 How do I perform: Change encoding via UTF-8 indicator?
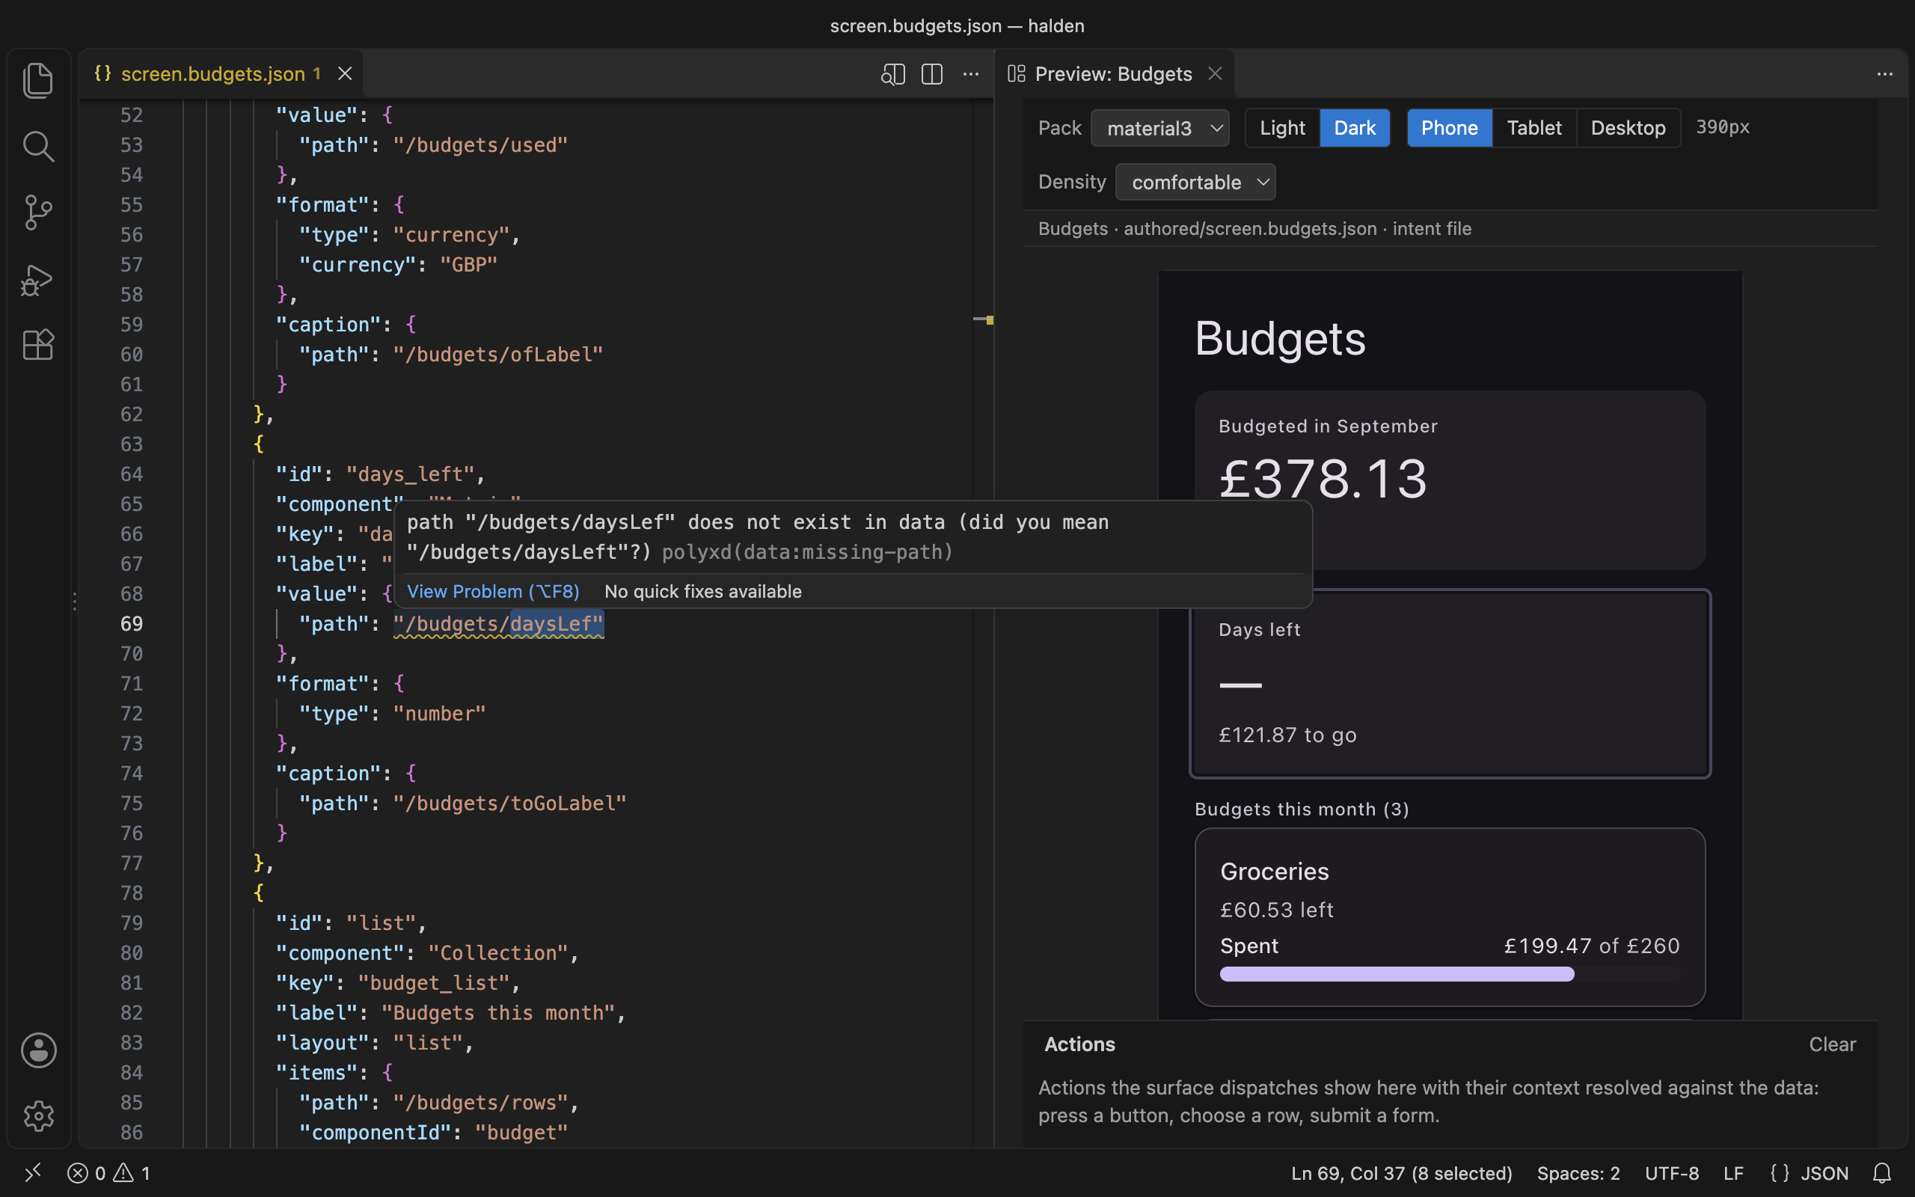[x=1671, y=1172]
